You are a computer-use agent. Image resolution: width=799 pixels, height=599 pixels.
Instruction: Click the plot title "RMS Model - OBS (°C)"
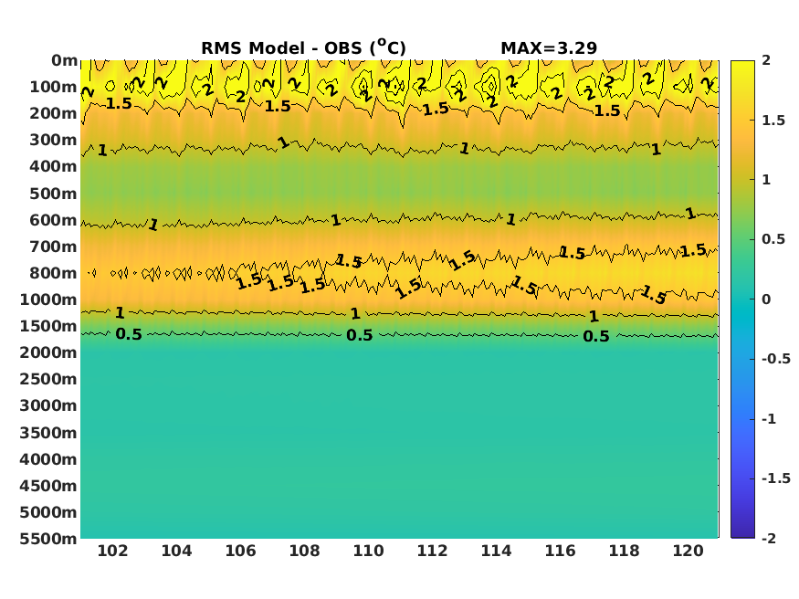pos(303,47)
